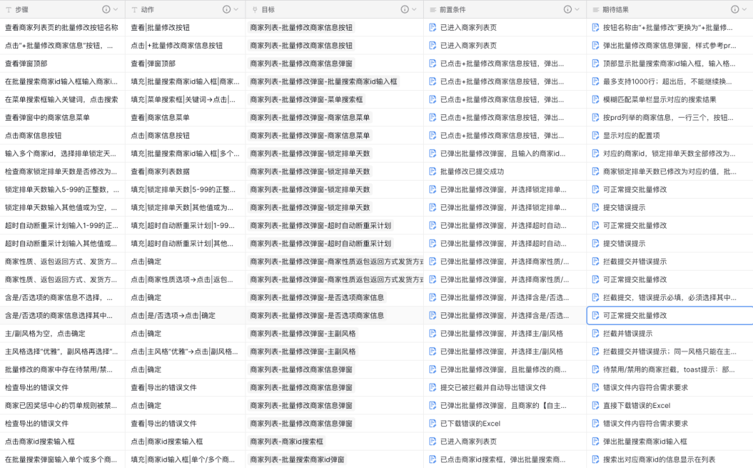Click the info icon in the 期待结果 column header
The width and height of the screenshot is (753, 468).
coord(735,10)
